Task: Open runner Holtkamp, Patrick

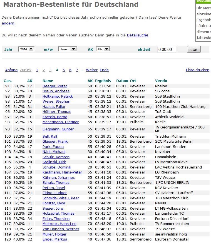Action: [x=58, y=96]
